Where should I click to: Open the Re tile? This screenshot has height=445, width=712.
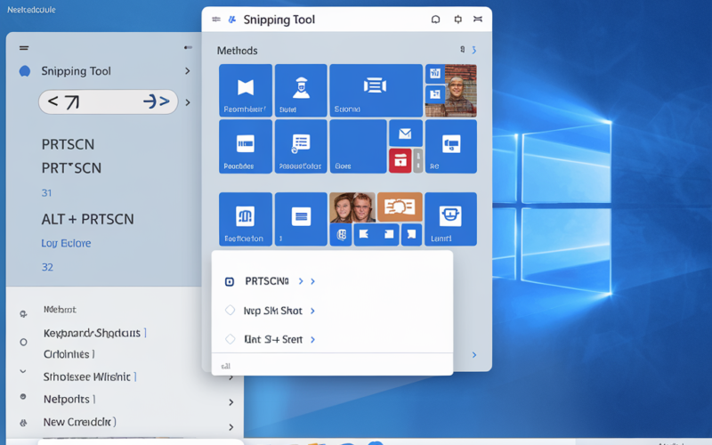click(451, 146)
